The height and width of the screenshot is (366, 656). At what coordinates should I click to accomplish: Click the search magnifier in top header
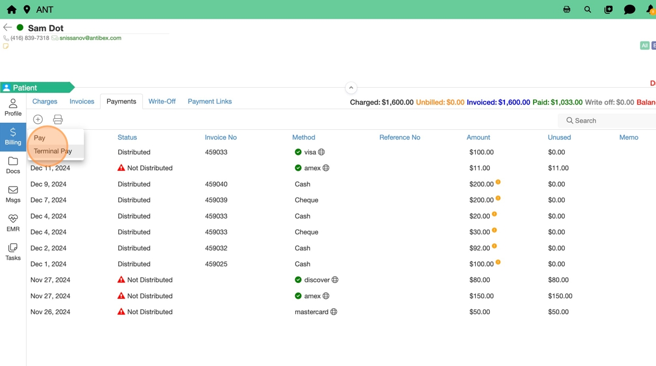point(587,9)
